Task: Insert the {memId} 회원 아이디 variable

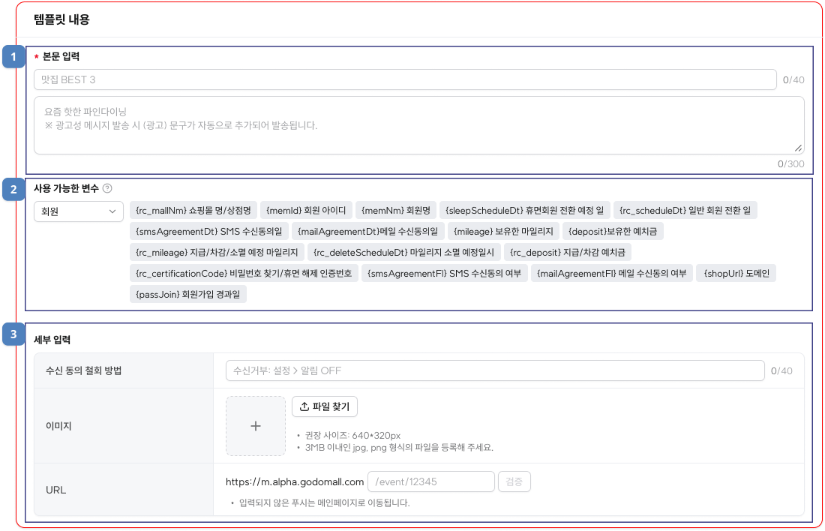Action: (306, 210)
